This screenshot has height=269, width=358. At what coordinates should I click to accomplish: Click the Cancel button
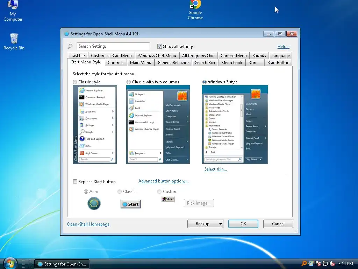pos(278,224)
